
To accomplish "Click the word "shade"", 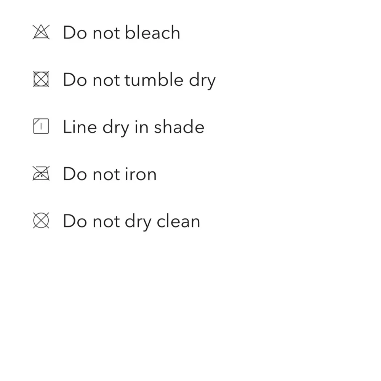I will 179,127.
